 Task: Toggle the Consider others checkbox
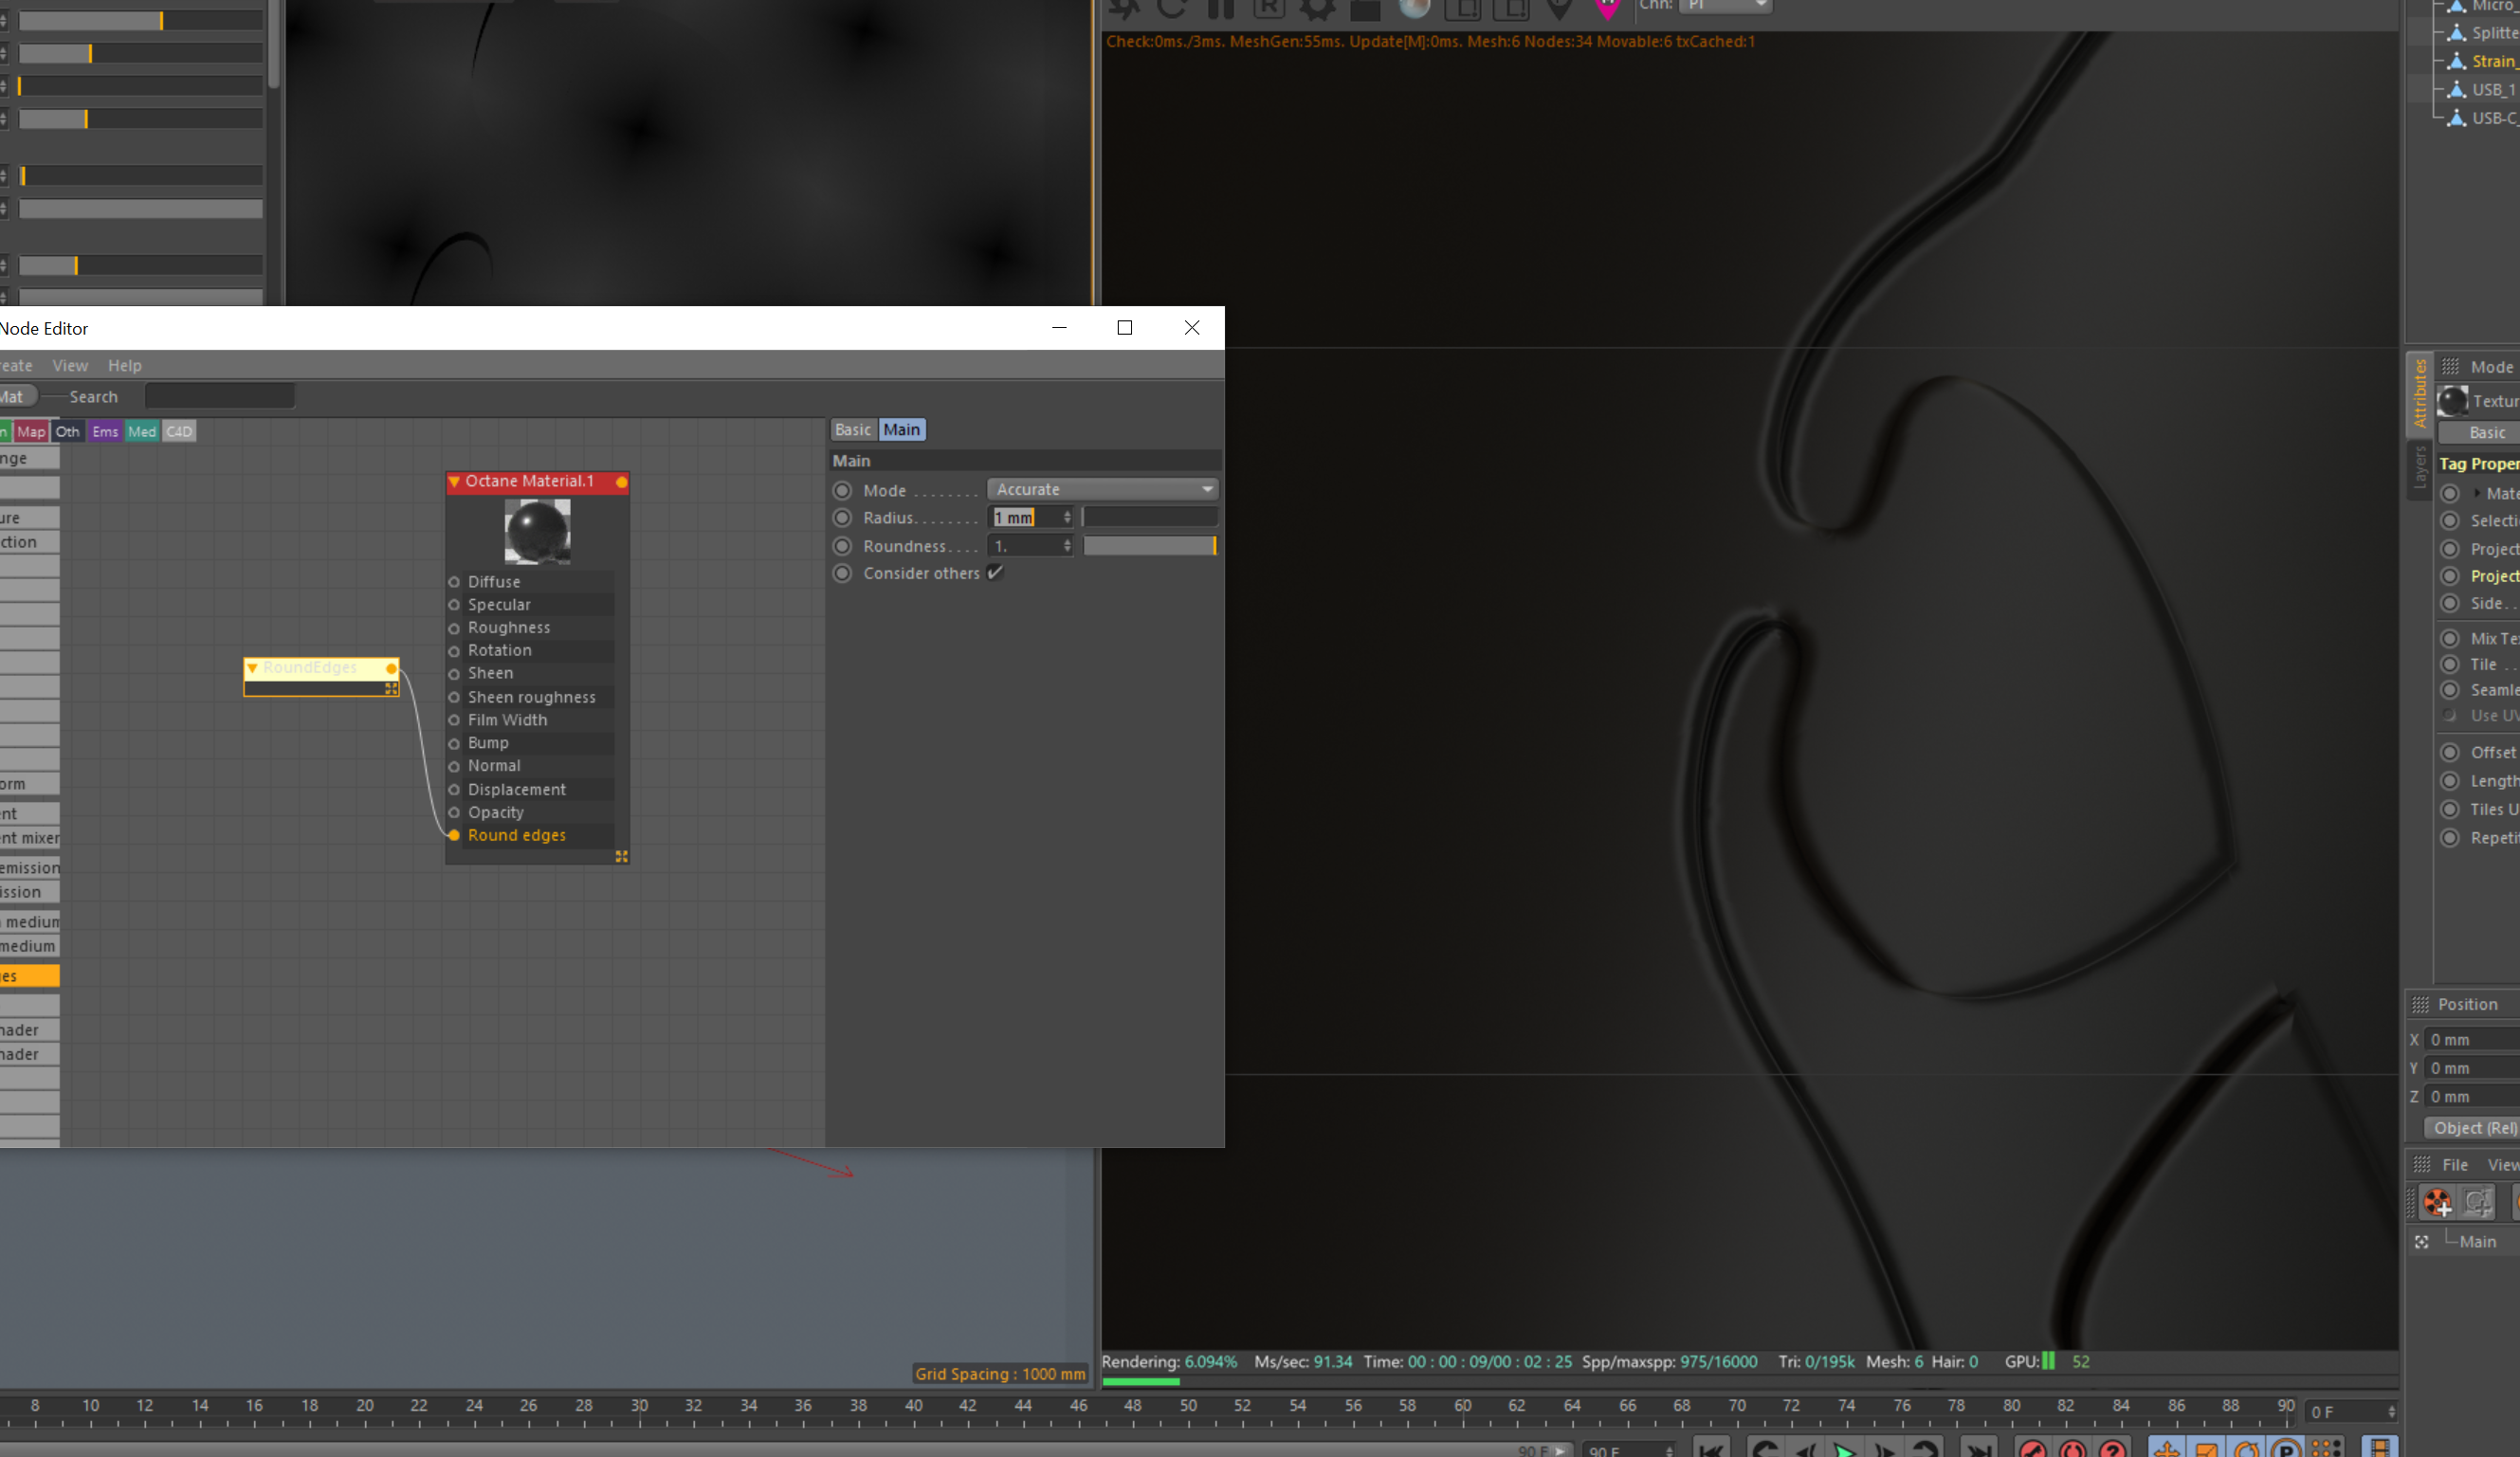pos(995,572)
